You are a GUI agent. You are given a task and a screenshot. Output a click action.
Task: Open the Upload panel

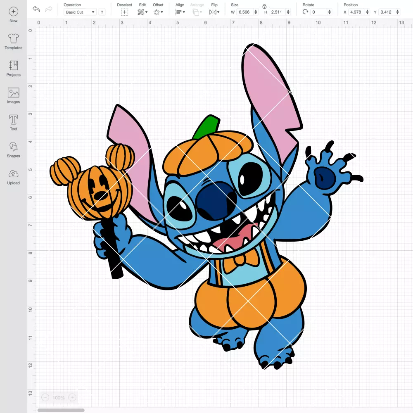(13, 177)
